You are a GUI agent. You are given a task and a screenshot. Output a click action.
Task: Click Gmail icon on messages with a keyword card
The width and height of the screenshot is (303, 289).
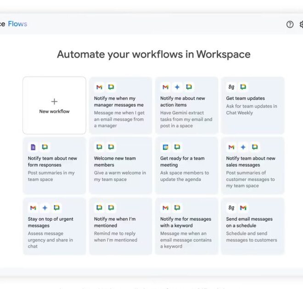coord(165,208)
